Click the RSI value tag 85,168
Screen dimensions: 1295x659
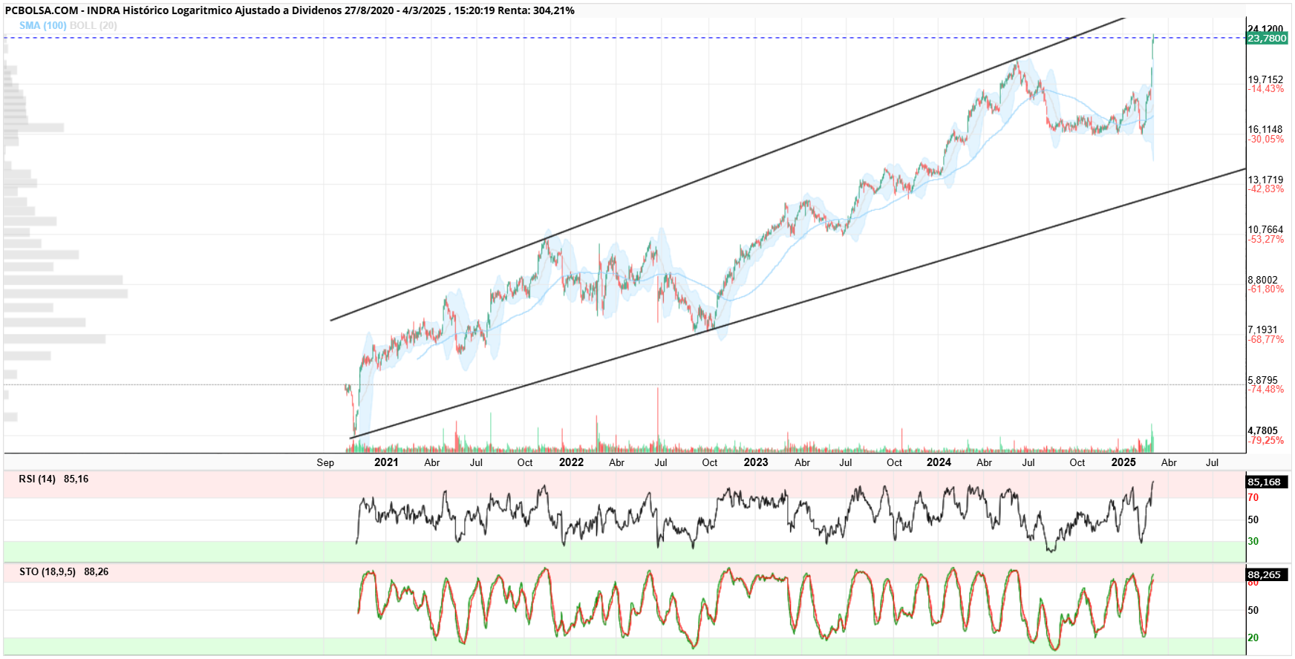click(1265, 482)
